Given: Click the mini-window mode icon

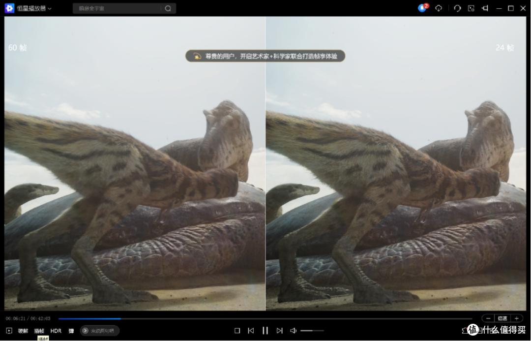Looking at the screenshot, I should (471, 8).
